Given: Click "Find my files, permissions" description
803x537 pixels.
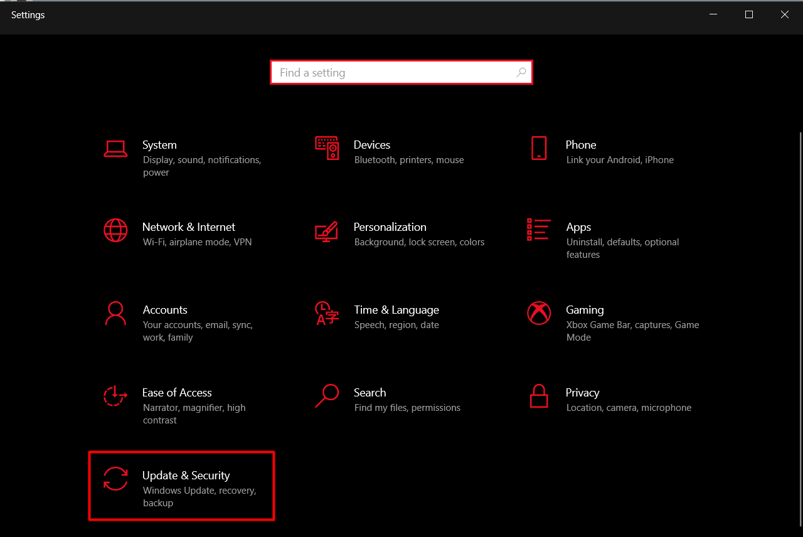Looking at the screenshot, I should [x=407, y=408].
